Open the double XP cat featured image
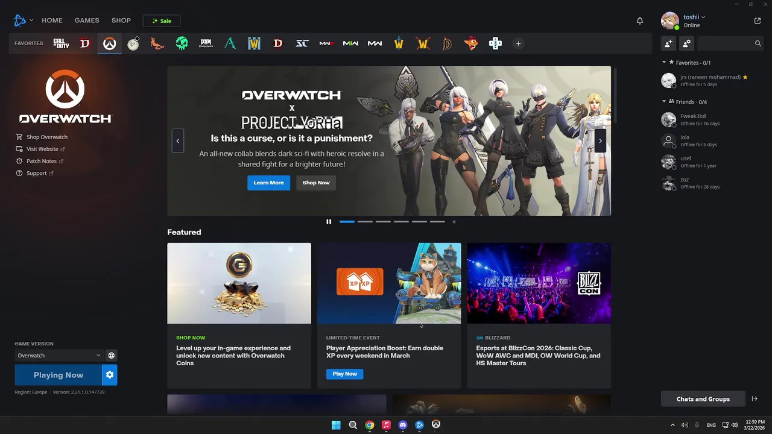The image size is (772, 434). 389,283
